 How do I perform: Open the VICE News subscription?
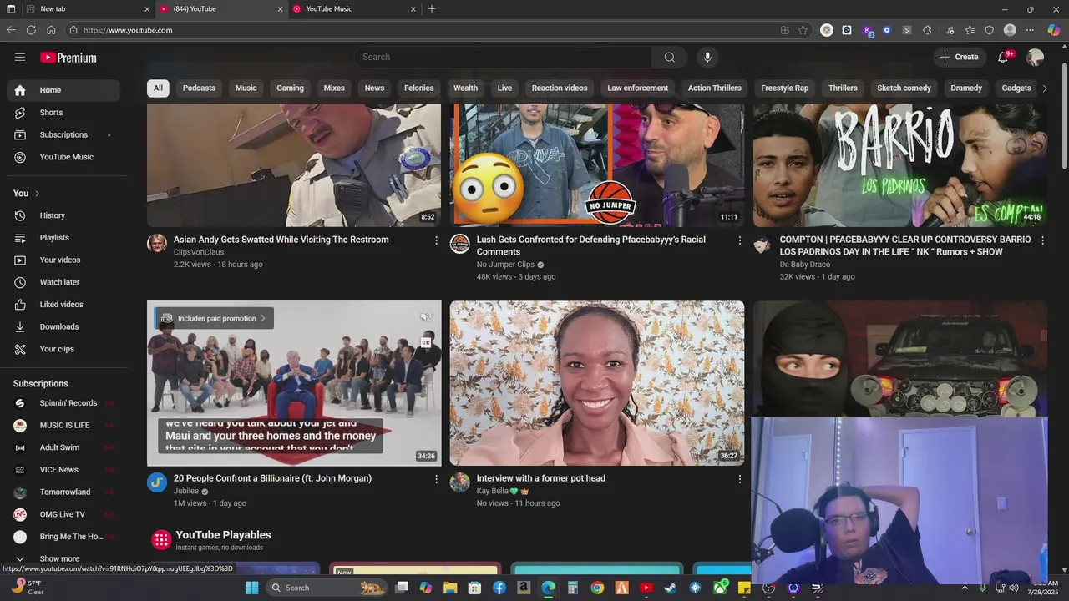tap(63, 470)
